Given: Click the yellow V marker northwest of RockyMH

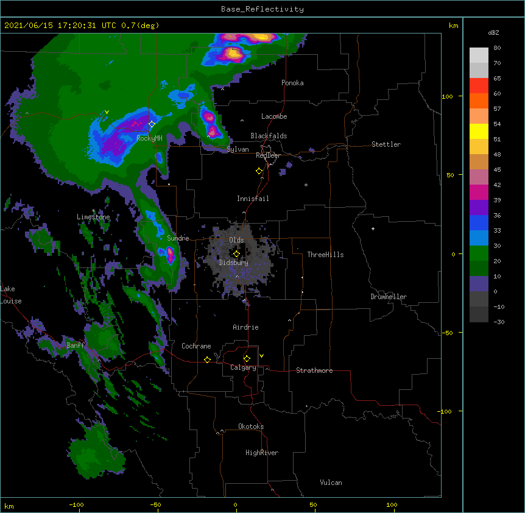Looking at the screenshot, I should click(x=107, y=112).
